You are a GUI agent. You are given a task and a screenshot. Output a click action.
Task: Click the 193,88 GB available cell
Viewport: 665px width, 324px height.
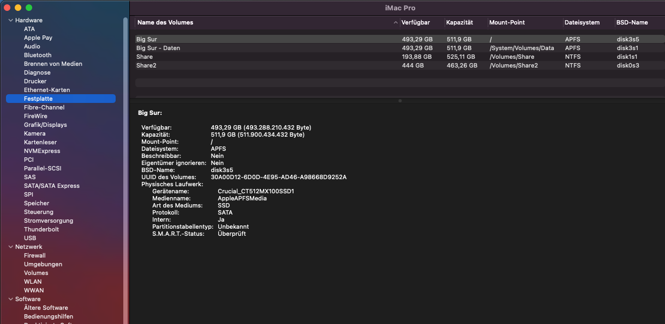coord(417,57)
